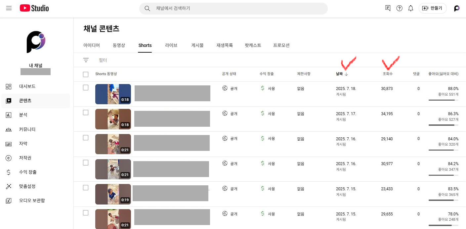Open 수익 창출 in the sidebar
Screen dimensions: 466x229
[28, 172]
